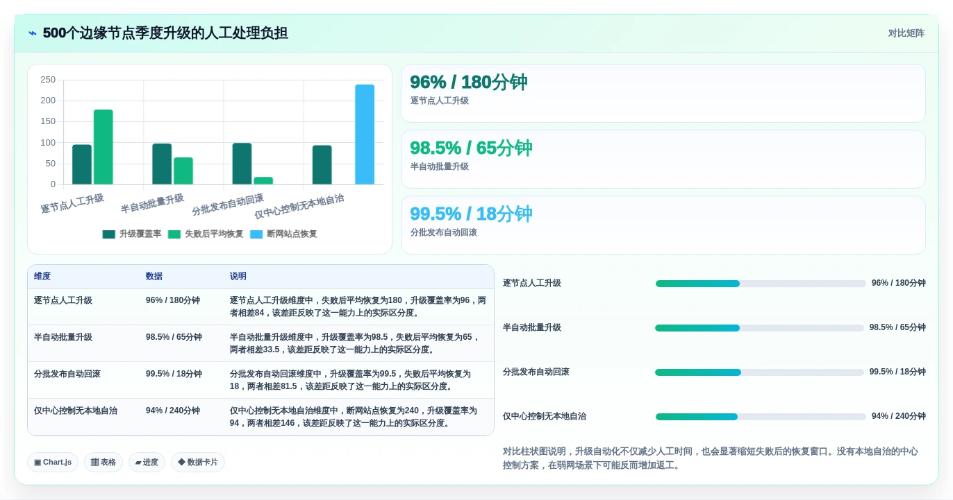Click the 逐节点人工升级 x-axis label in chart

72,203
